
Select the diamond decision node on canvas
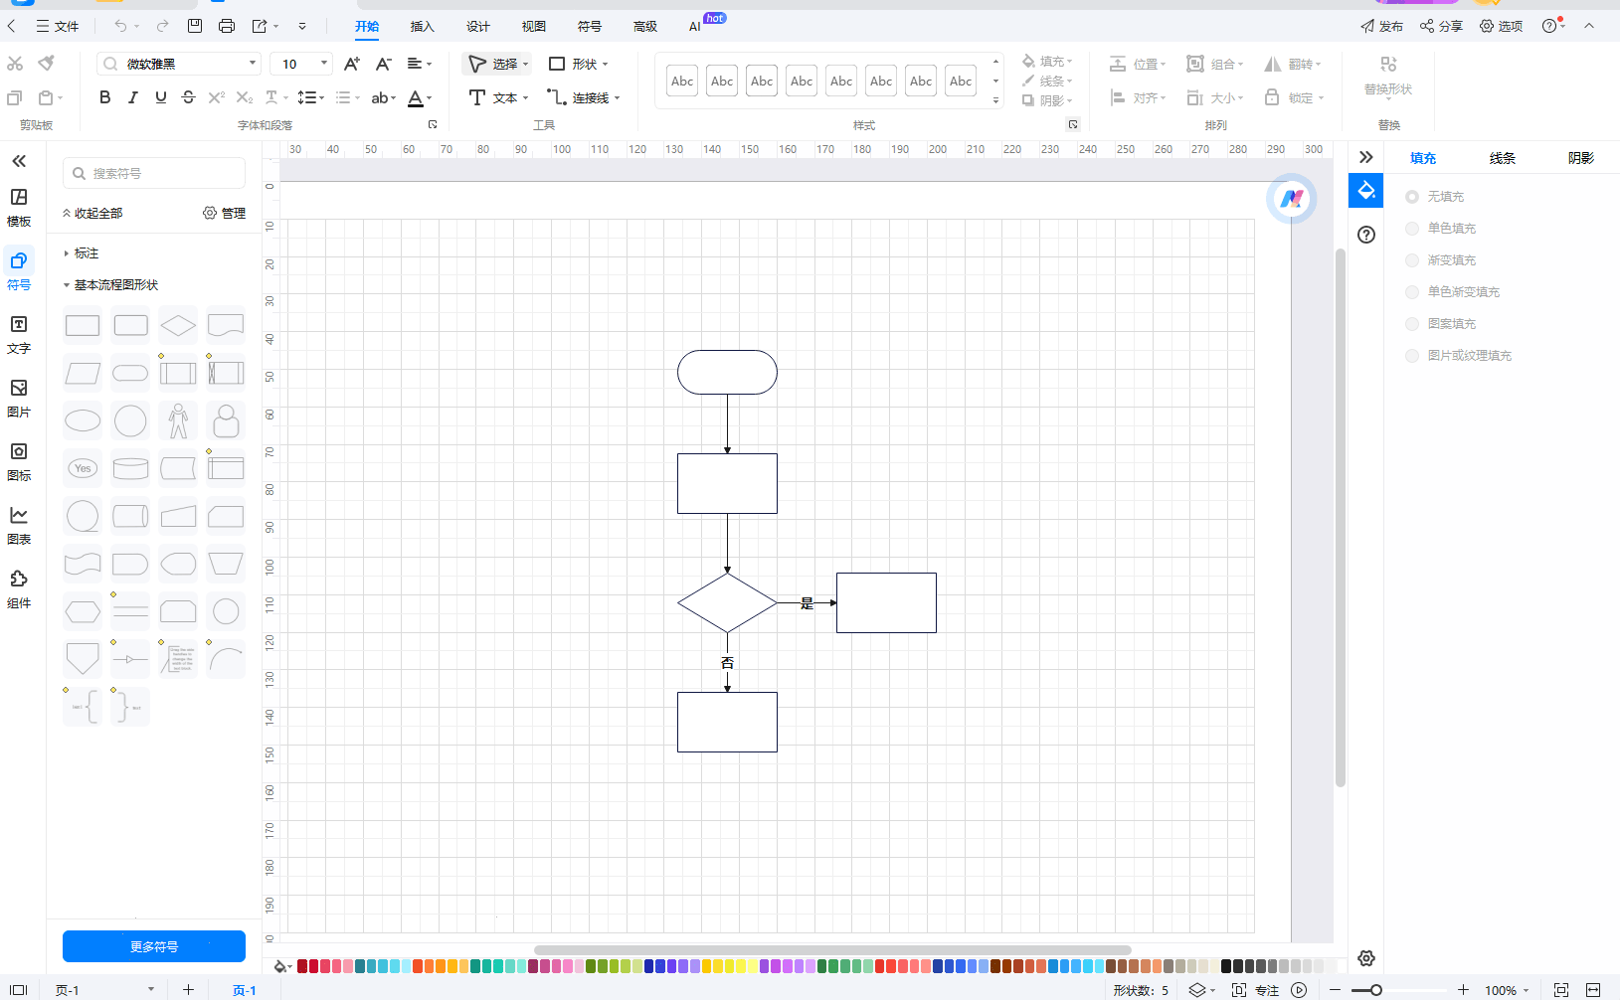pyautogui.click(x=727, y=602)
